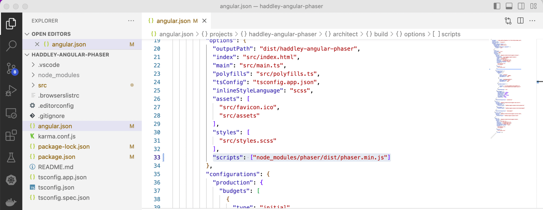The width and height of the screenshot is (543, 210).
Task: Open tsconfig.spec.json file
Action: (x=82, y=198)
